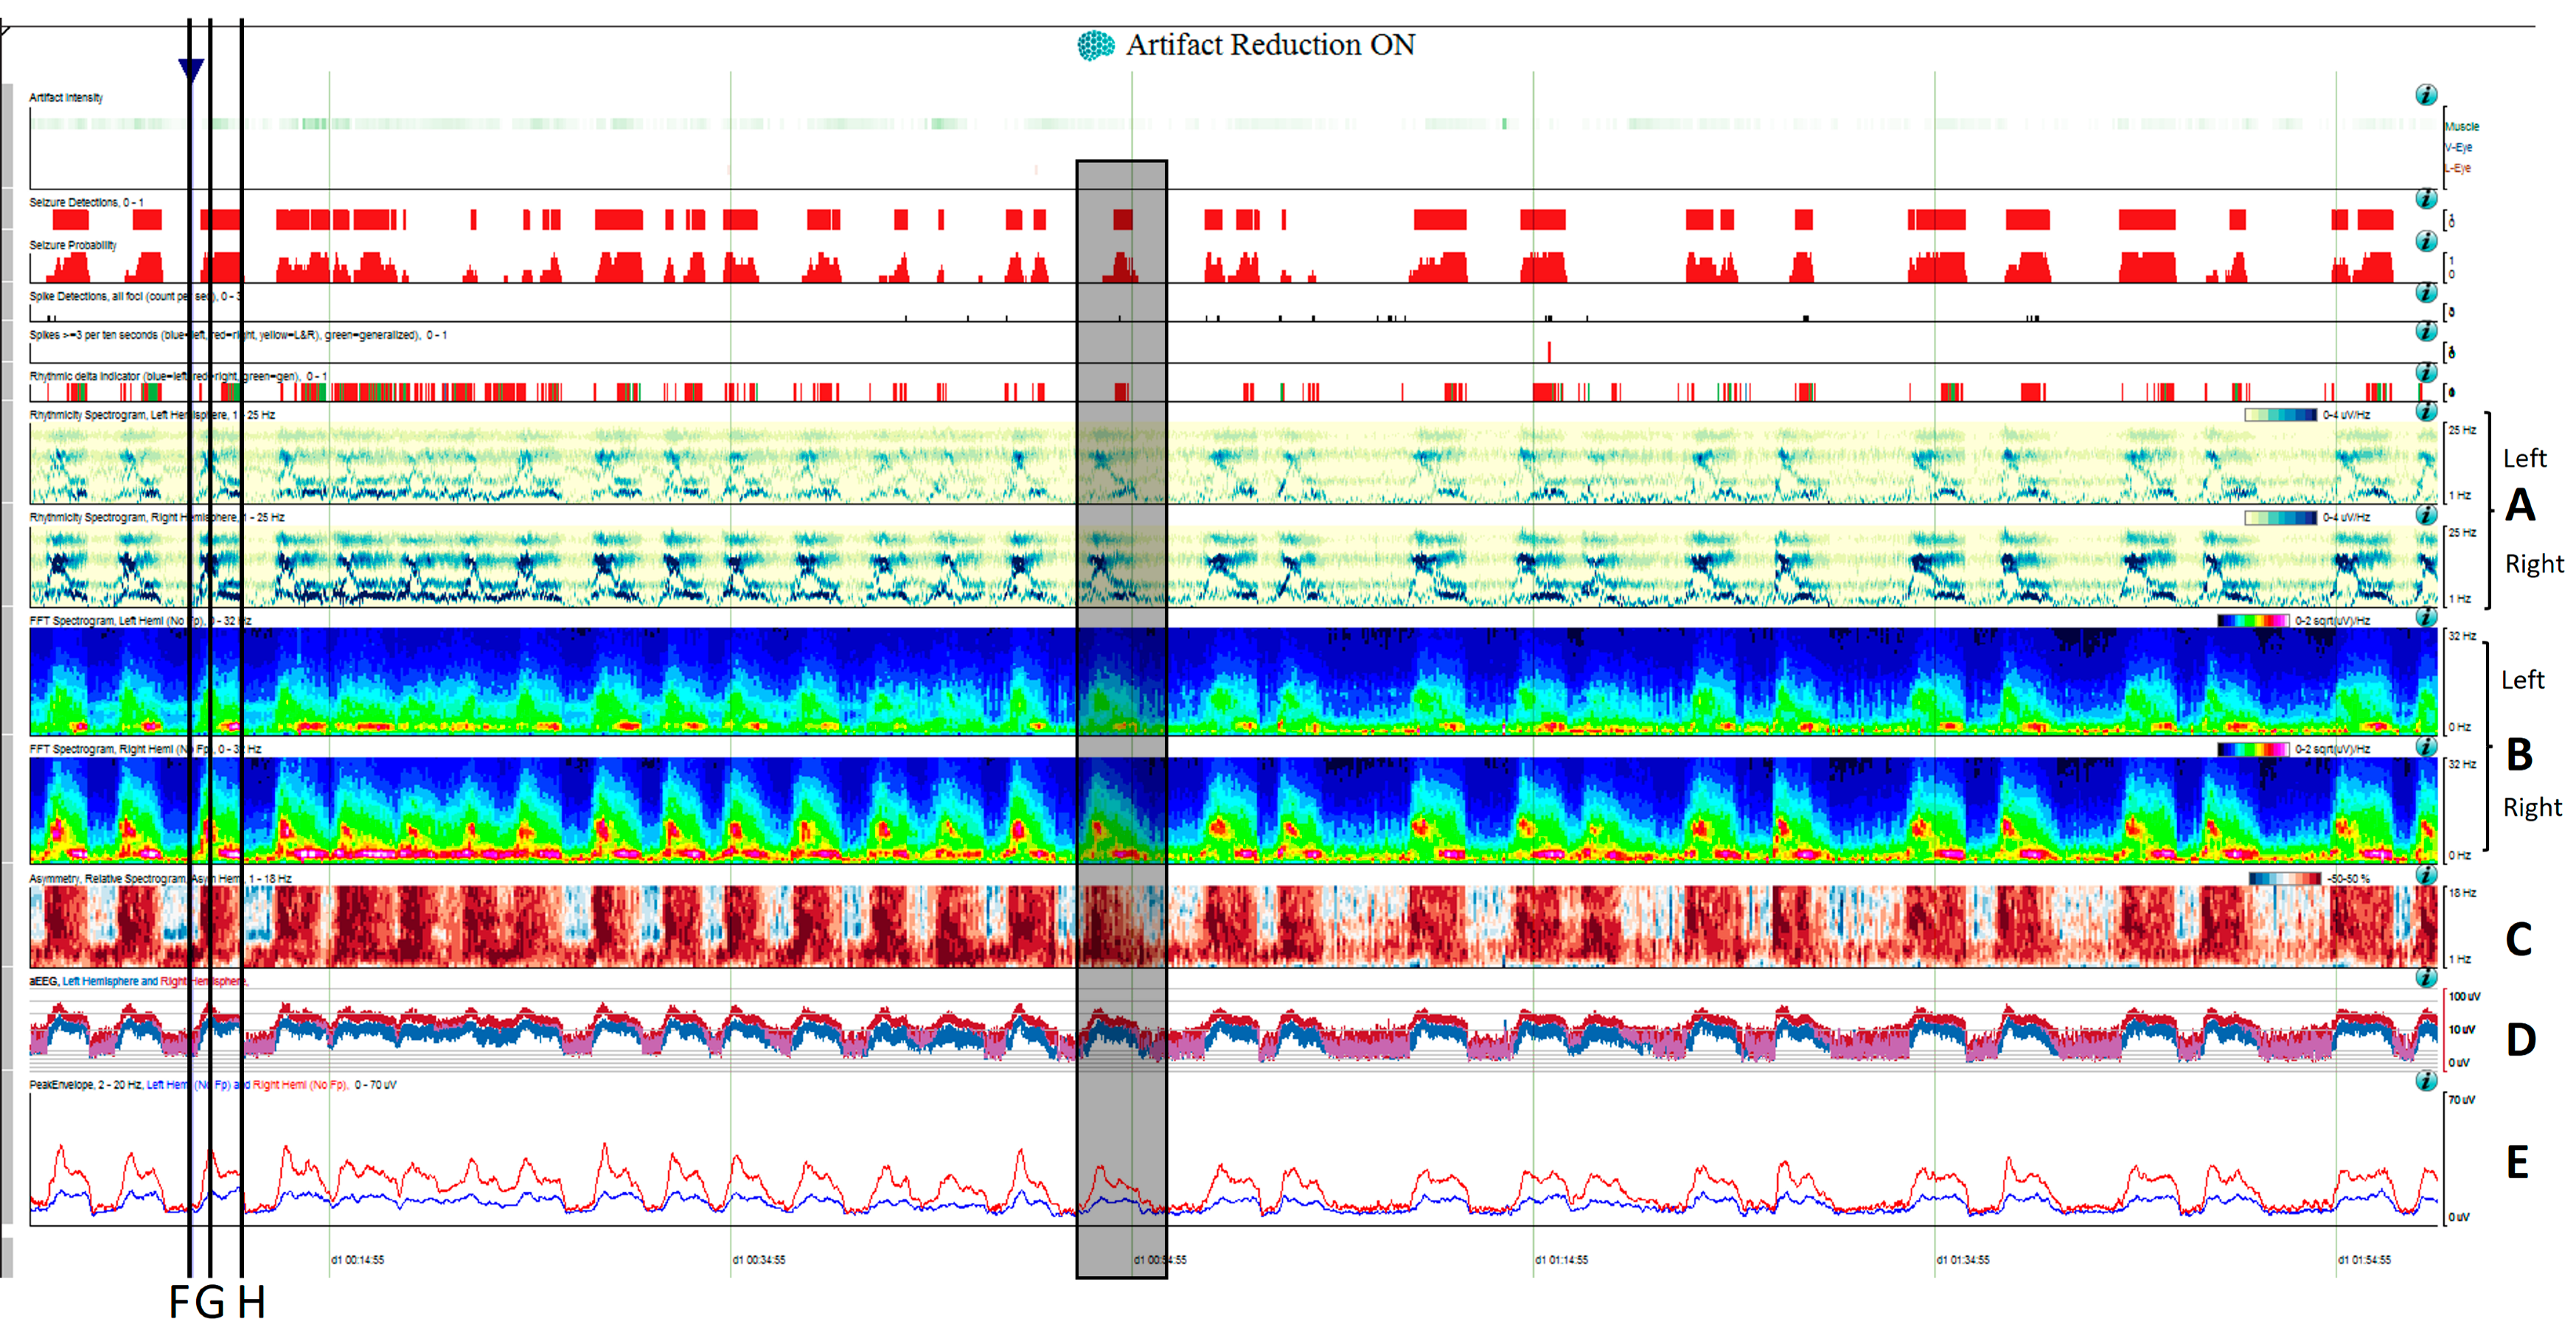Click the 0-4 uV/Hz left rhythmicity color scale
The width and height of the screenshot is (2576, 1341).
point(2280,415)
